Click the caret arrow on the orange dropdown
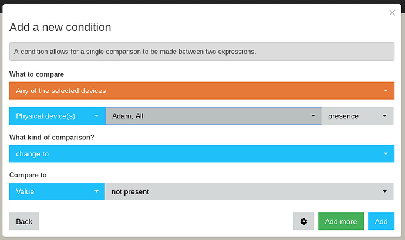Viewport: 405px width, 240px height. pyautogui.click(x=386, y=91)
